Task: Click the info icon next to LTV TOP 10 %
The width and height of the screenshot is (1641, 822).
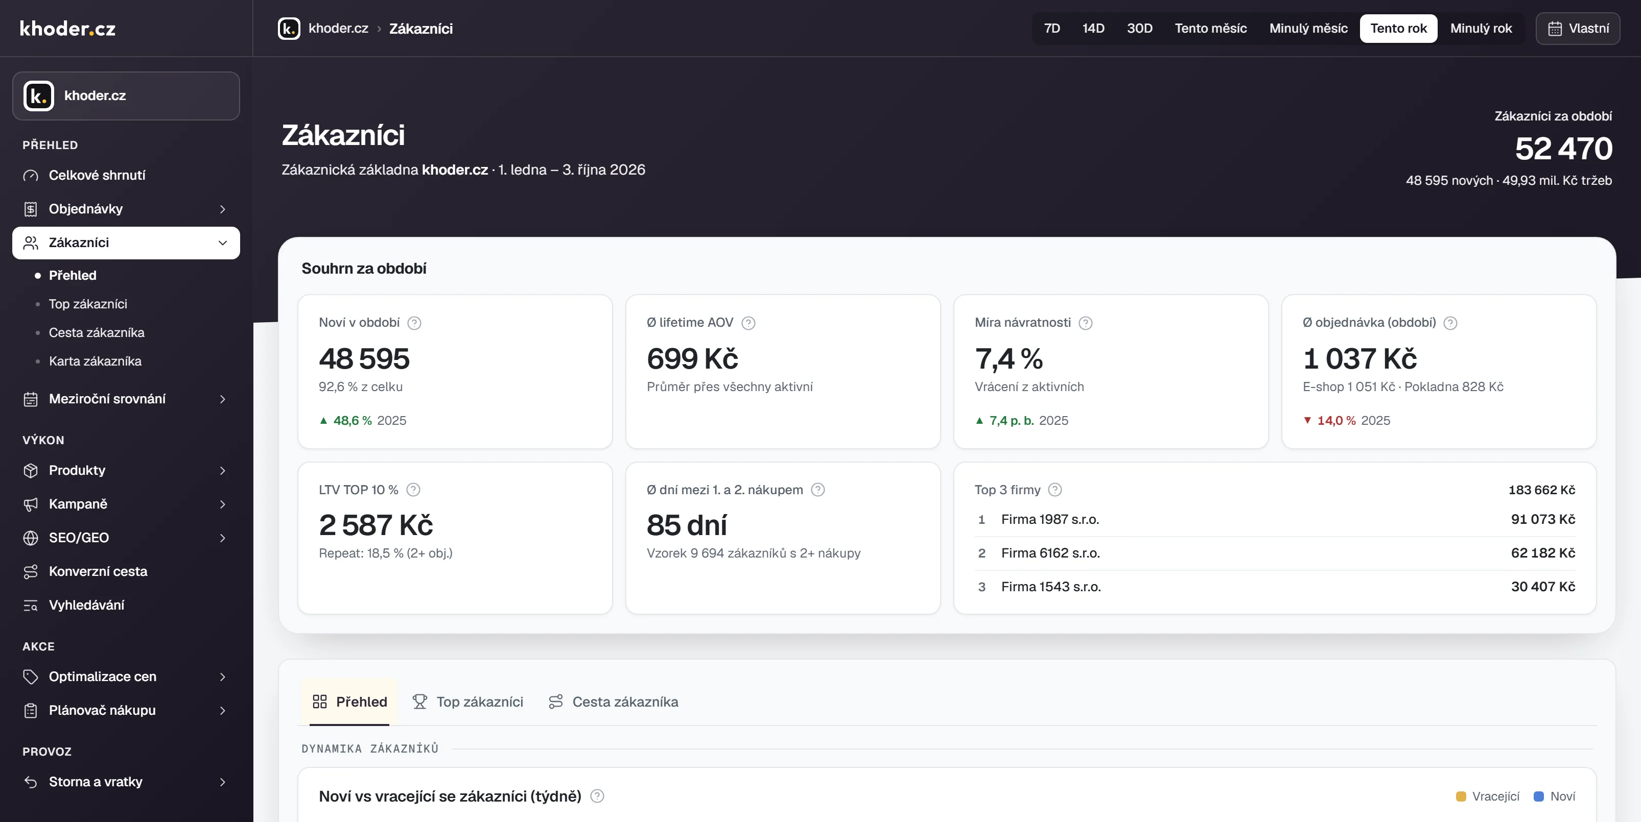Action: 413,490
